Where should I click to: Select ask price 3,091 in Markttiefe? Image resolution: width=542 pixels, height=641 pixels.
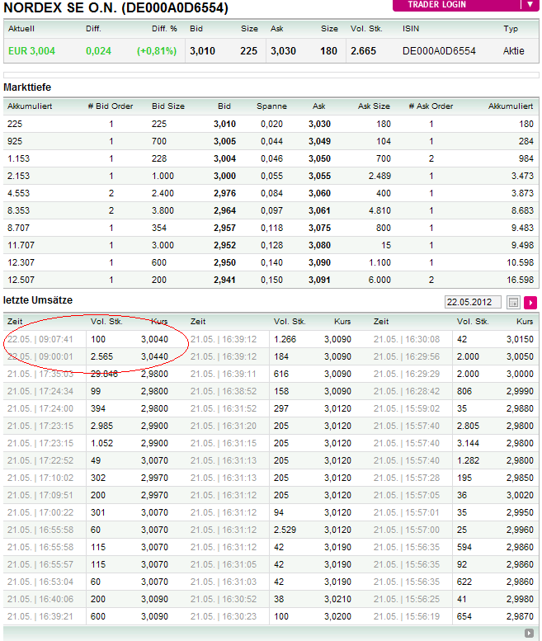pyautogui.click(x=319, y=280)
